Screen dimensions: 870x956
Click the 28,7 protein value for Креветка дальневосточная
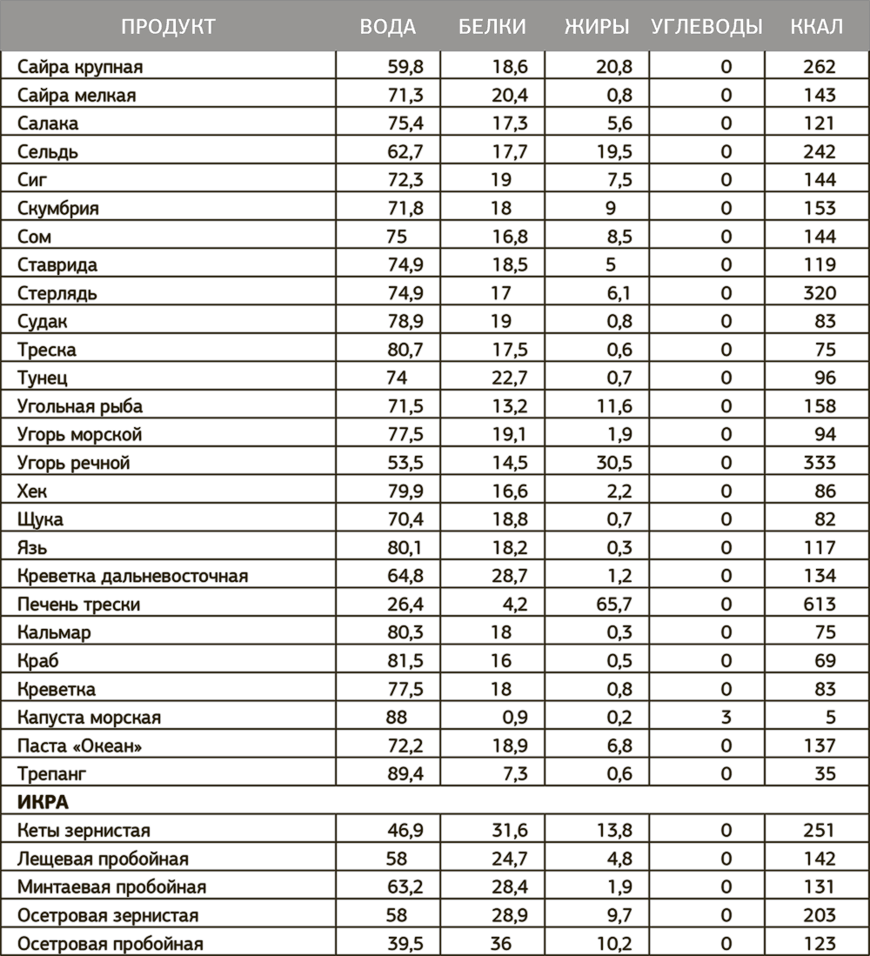510,576
